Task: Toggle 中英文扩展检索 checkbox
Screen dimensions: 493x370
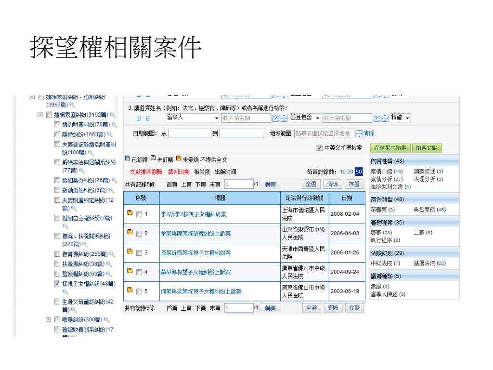Action: (320, 147)
